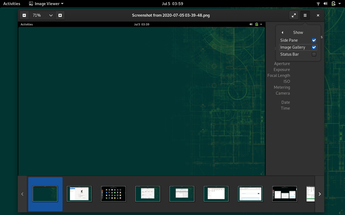Open the 71% zoom level dropdown

point(51,15)
